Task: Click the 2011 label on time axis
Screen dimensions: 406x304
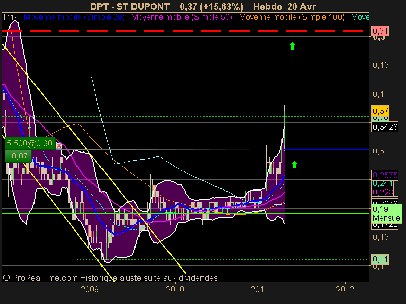Action: [x=260, y=289]
